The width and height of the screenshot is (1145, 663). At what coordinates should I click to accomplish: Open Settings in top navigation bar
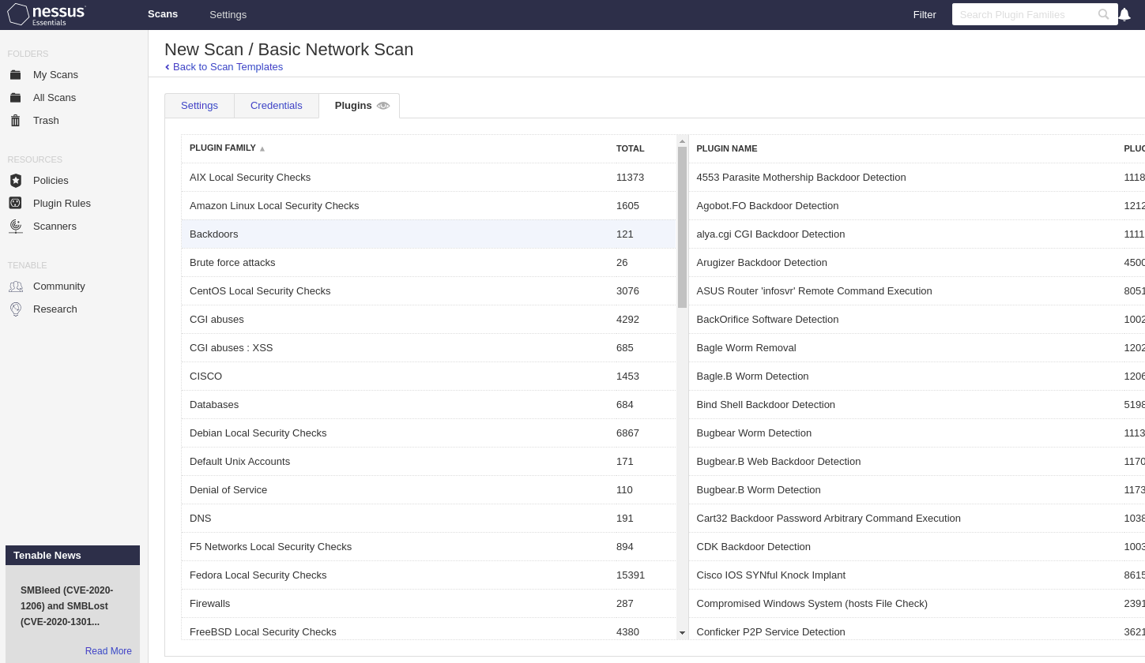(x=228, y=14)
